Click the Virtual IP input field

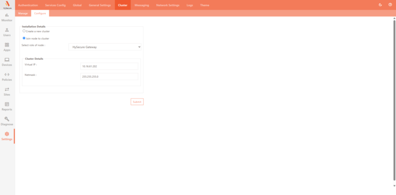coord(109,66)
